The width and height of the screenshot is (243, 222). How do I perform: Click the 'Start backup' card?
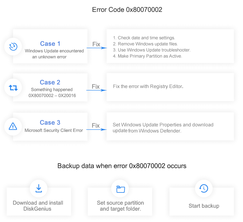click(x=204, y=206)
